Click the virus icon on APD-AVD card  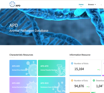point(31,68)
